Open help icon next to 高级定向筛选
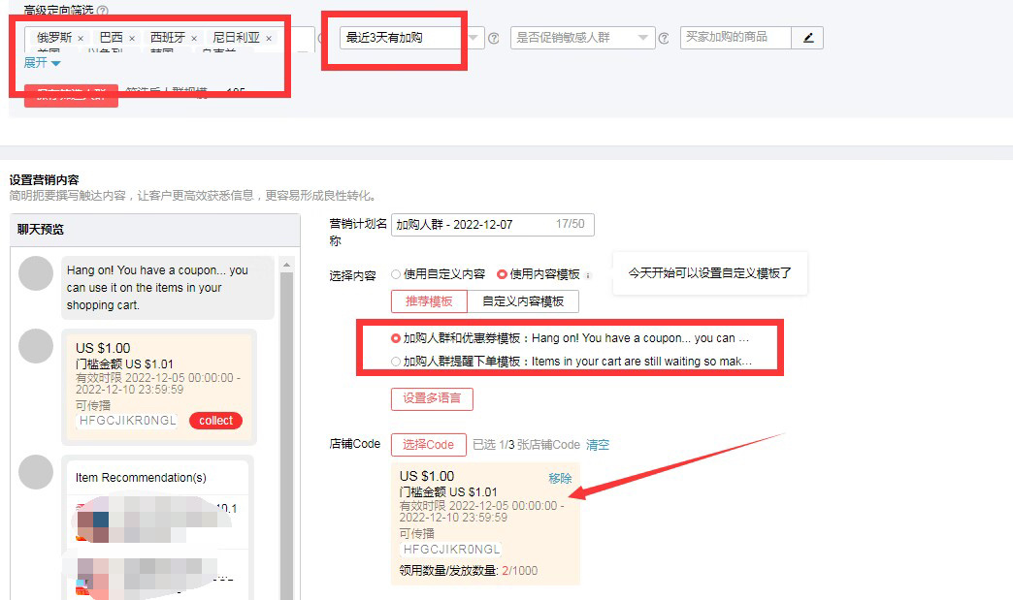Screen dimensions: 1013x600 point(102,11)
